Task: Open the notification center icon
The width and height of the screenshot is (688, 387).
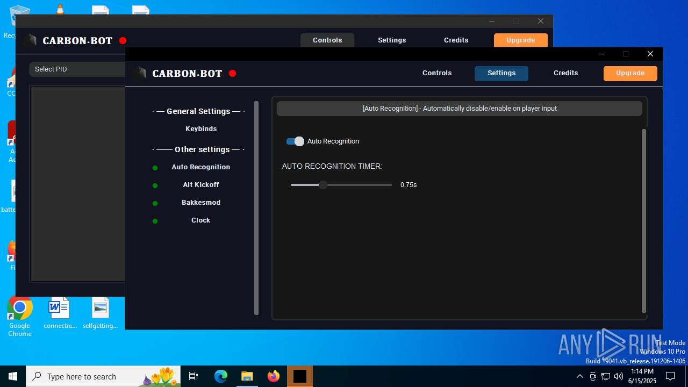Action: click(x=670, y=376)
